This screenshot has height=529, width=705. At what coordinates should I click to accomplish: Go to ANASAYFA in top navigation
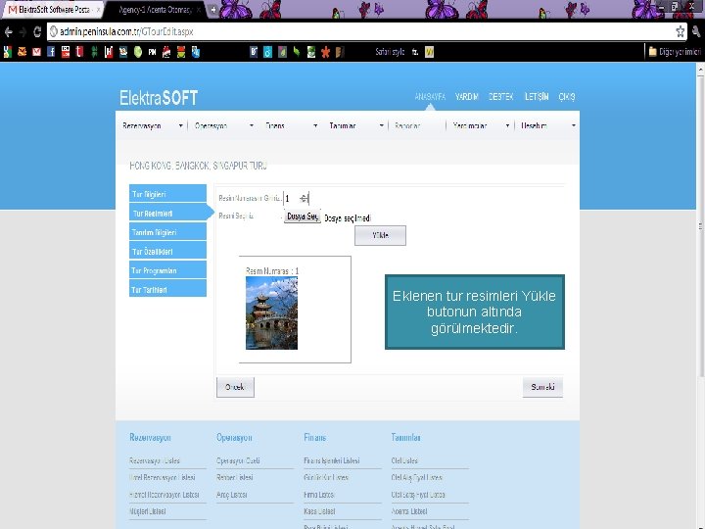click(430, 97)
